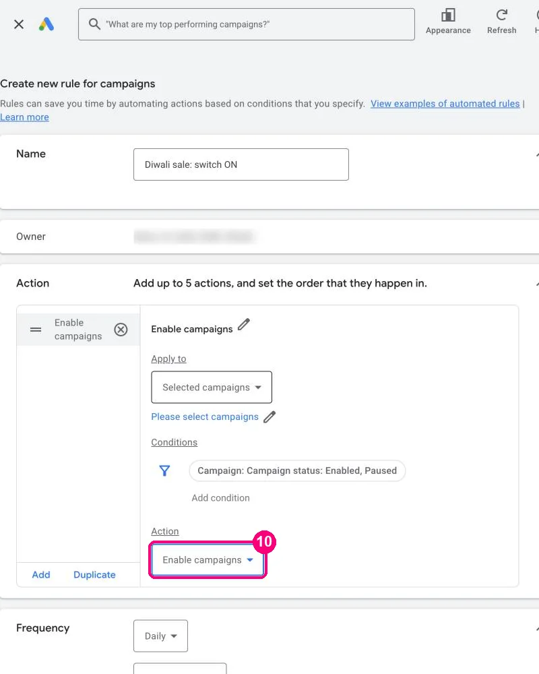
Task: Open the Daily frequency dropdown
Action: pos(161,636)
